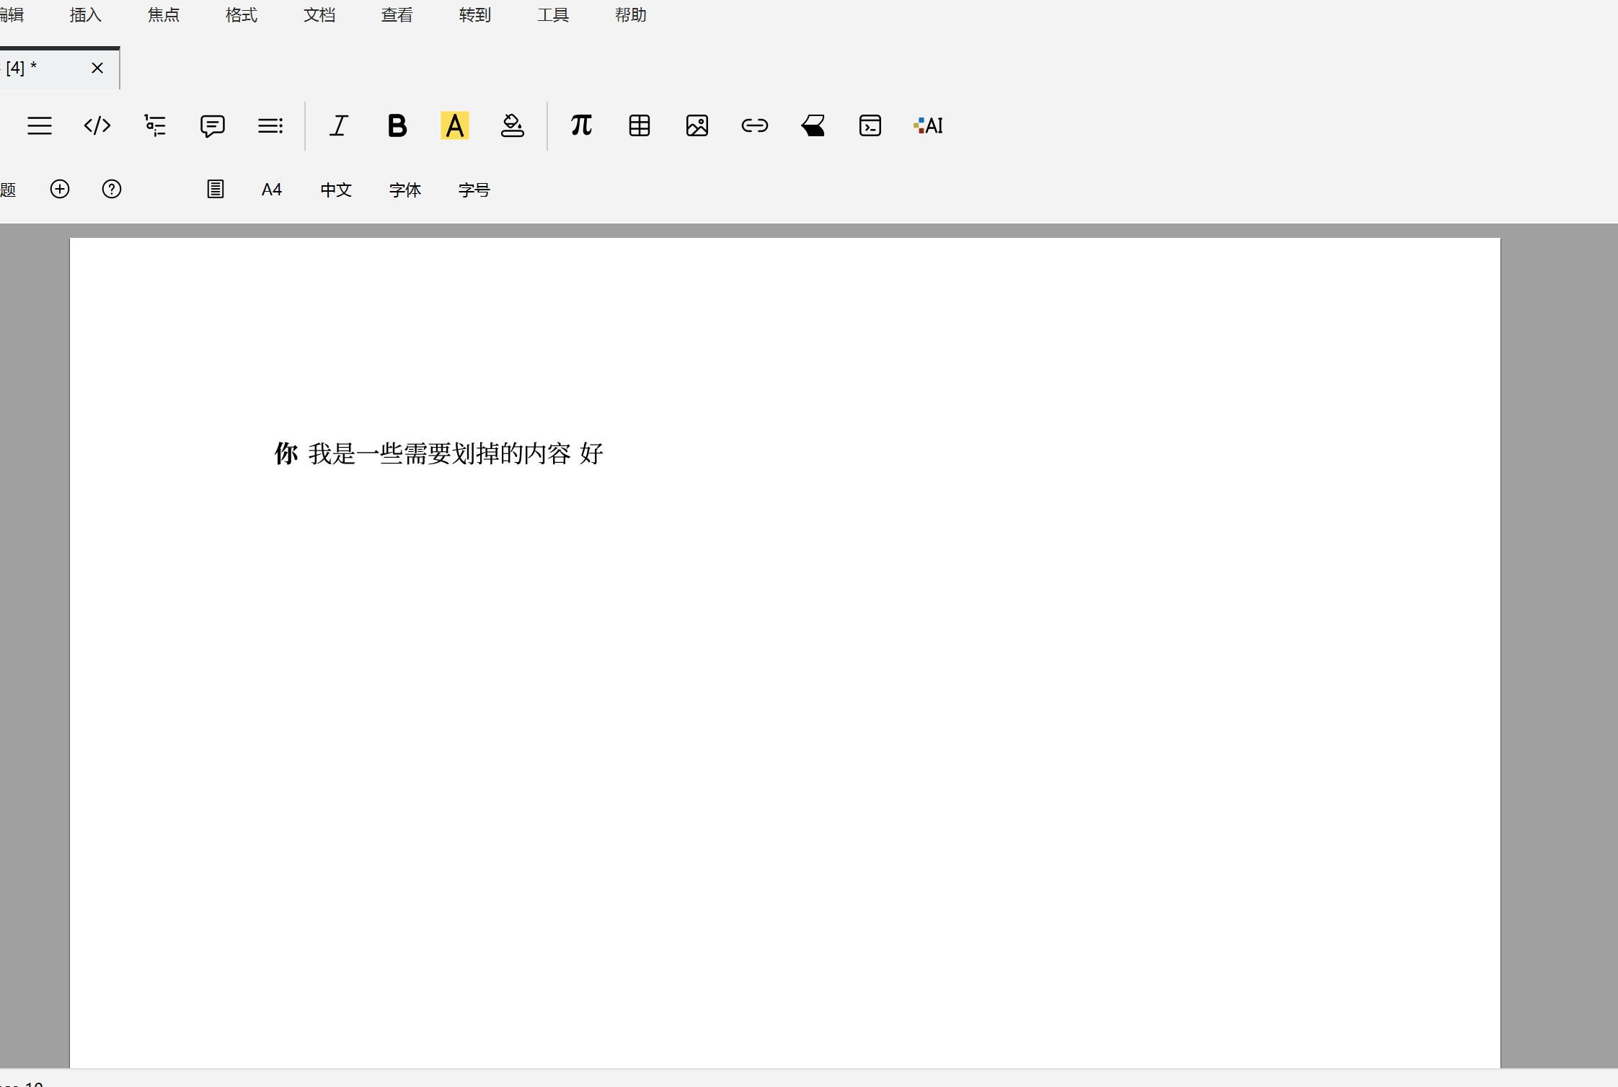Insert a math formula with pi icon
The image size is (1618, 1087).
click(581, 126)
